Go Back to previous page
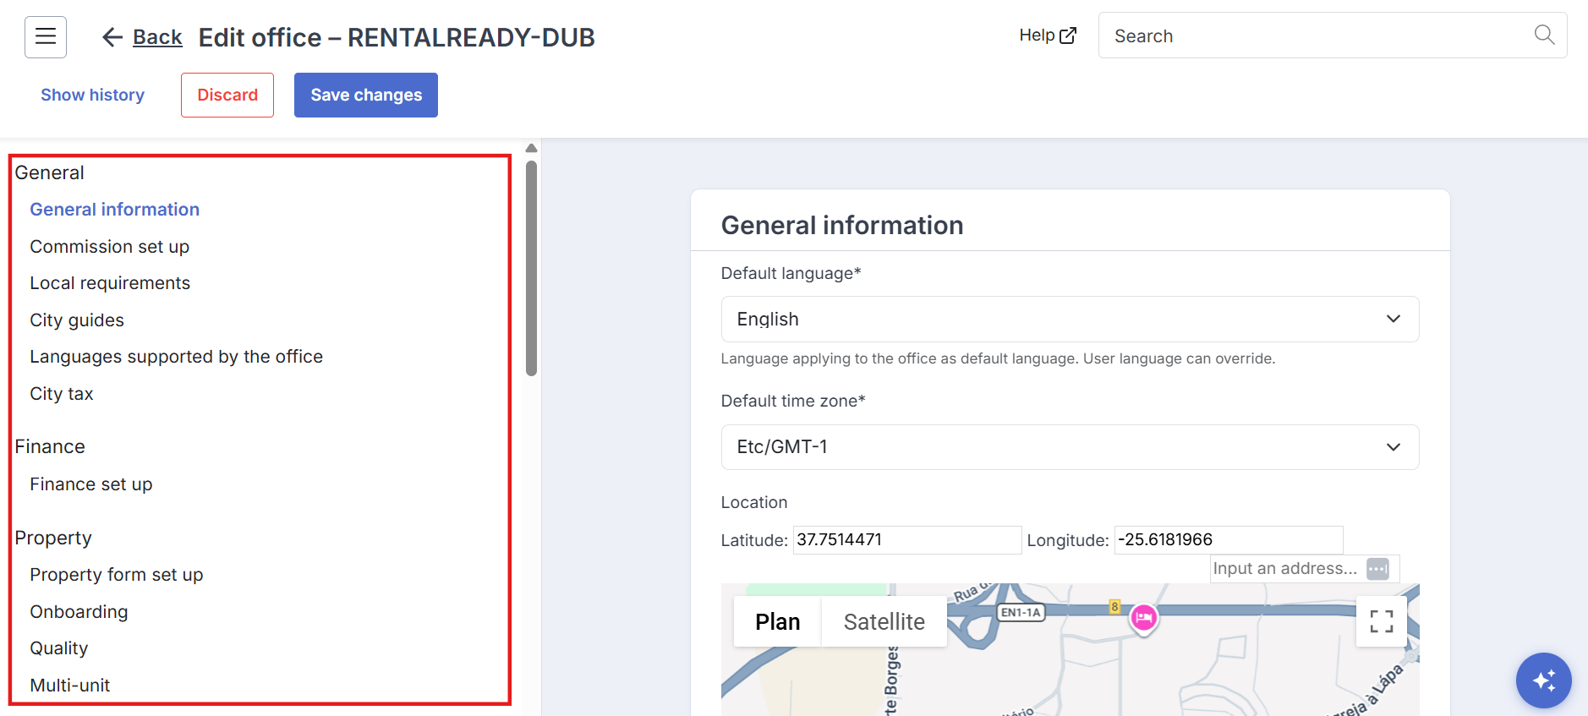Viewport: 1588px width, 716px height. tap(157, 37)
